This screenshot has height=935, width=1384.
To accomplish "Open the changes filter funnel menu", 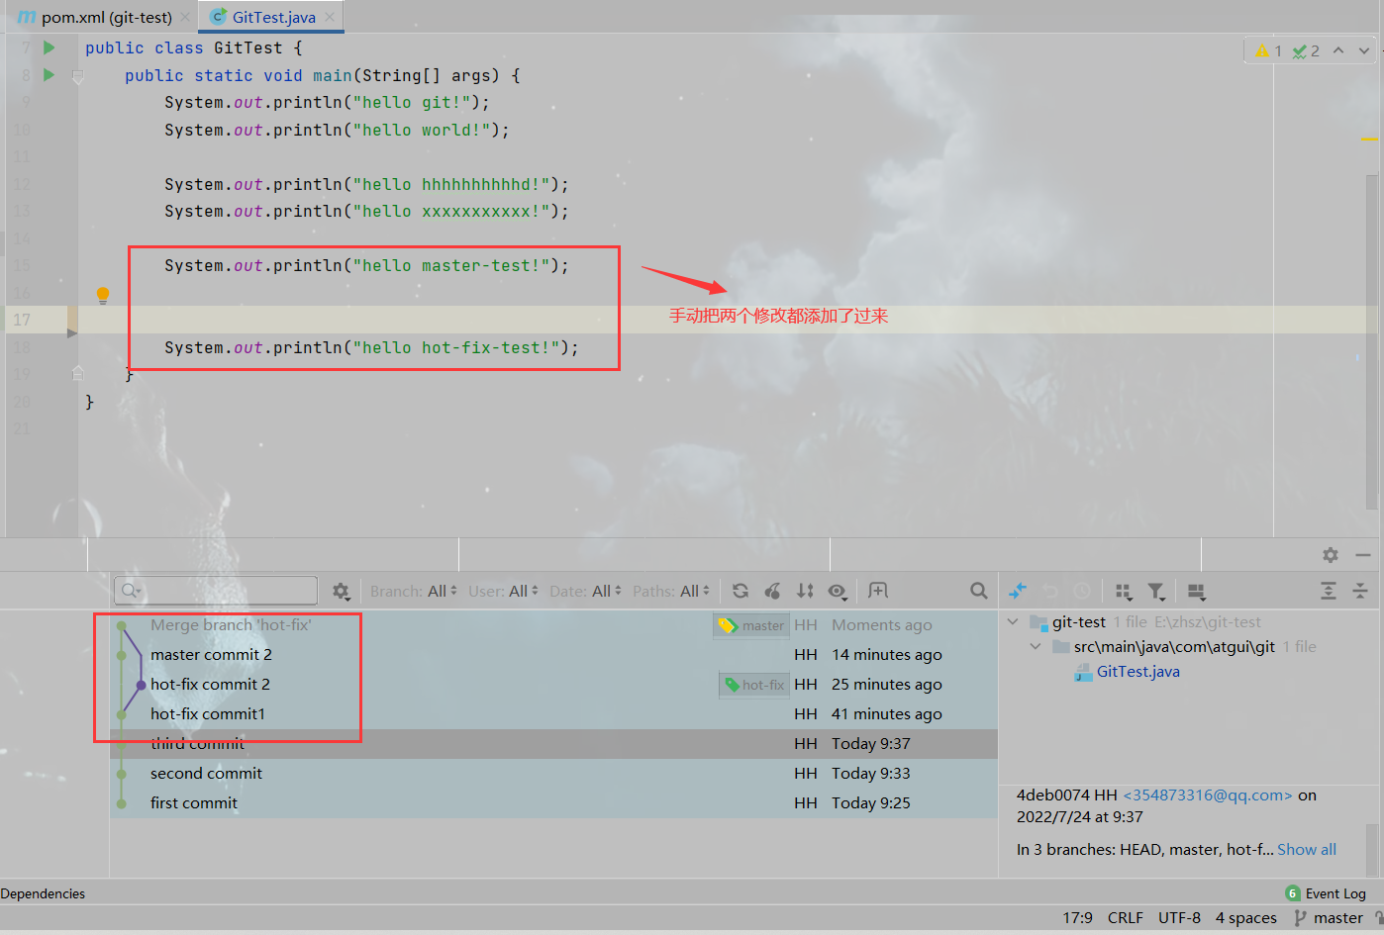I will coord(1156,591).
